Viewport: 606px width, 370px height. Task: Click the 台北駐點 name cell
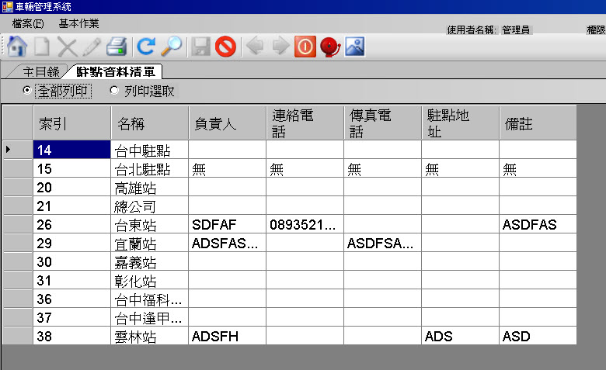(x=150, y=168)
